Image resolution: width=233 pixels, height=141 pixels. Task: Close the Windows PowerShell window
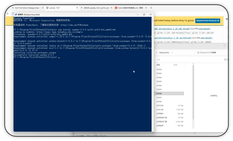(151, 15)
